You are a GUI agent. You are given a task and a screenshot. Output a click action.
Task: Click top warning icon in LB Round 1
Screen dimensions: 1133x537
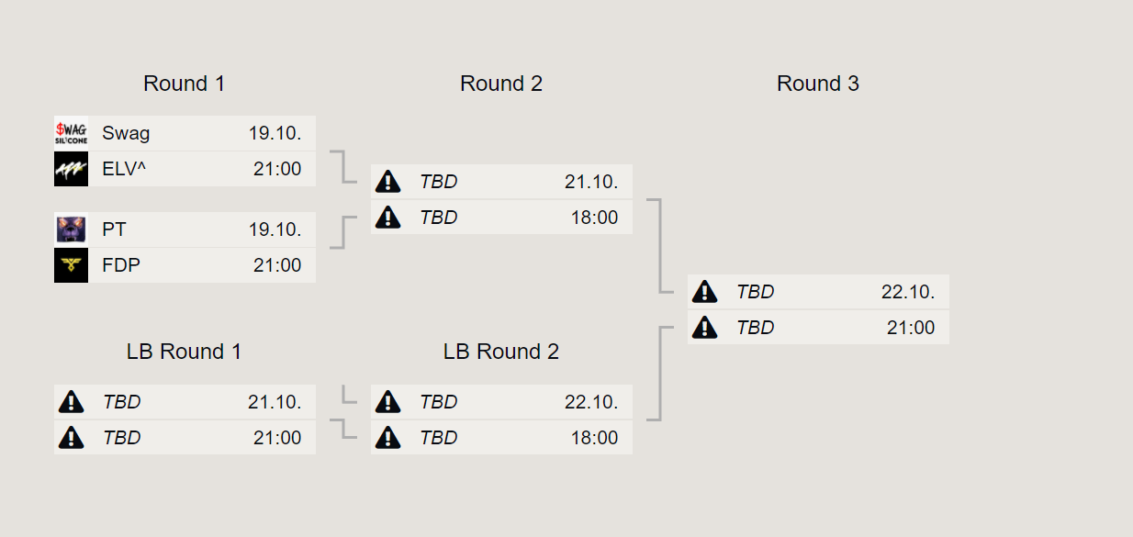pos(72,401)
